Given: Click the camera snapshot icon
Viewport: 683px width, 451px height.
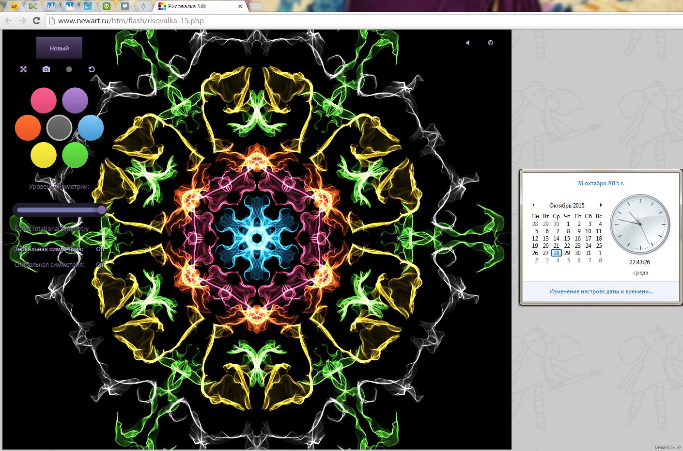Looking at the screenshot, I should tap(46, 69).
